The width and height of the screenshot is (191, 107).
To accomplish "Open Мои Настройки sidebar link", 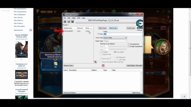I will click(x=19, y=26).
